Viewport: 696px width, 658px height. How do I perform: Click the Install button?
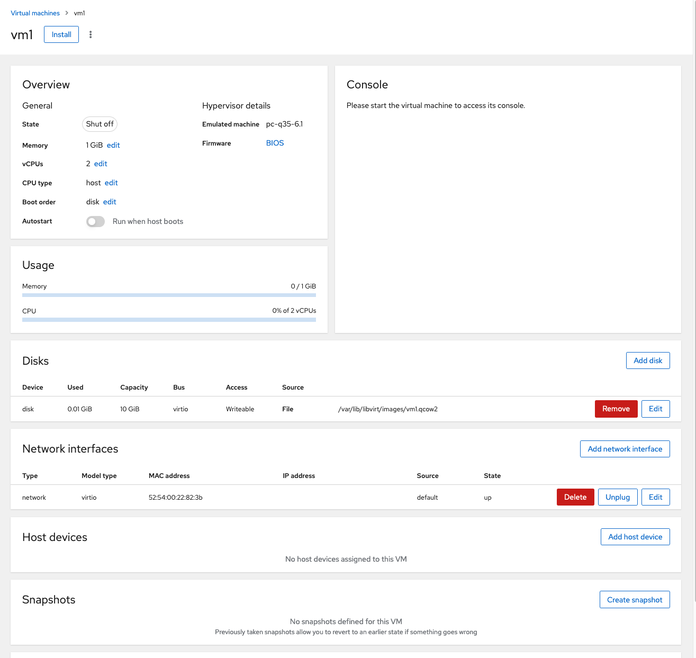pos(61,34)
